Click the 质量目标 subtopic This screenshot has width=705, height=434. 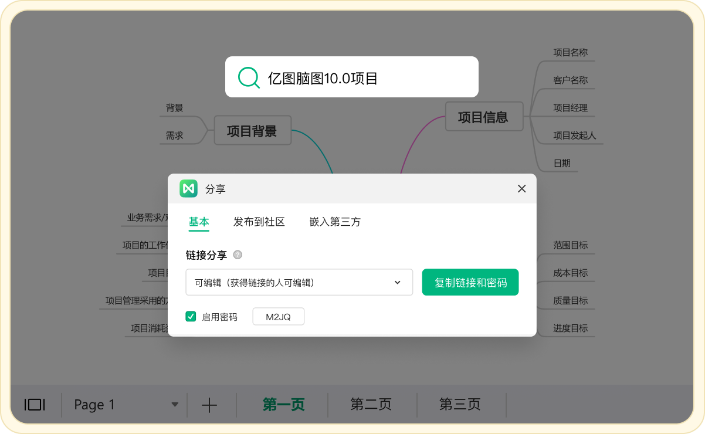tap(570, 300)
